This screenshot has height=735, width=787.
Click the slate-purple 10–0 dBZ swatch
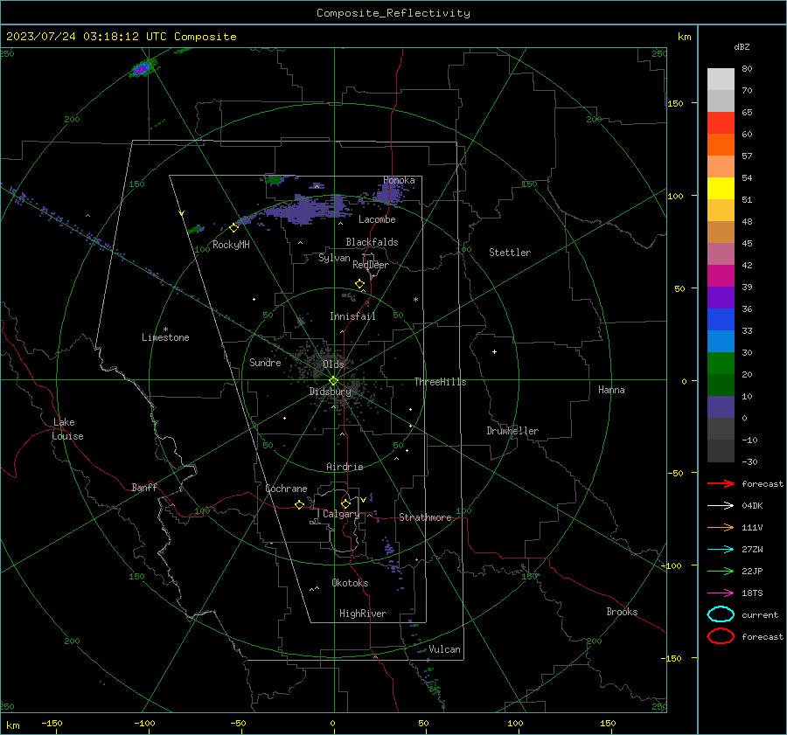tap(721, 407)
